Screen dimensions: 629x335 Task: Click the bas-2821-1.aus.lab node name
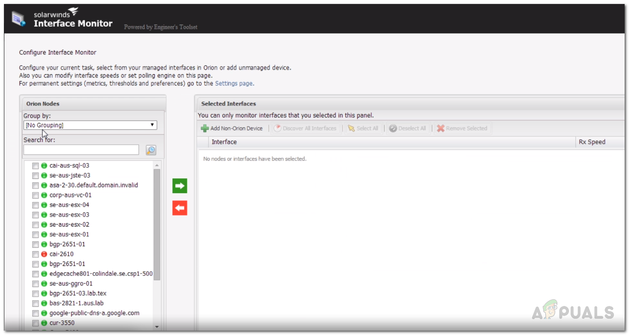coord(77,304)
